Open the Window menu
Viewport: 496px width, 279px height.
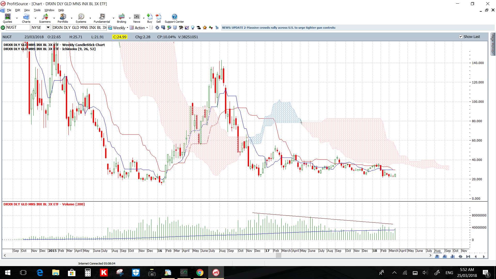click(49, 10)
